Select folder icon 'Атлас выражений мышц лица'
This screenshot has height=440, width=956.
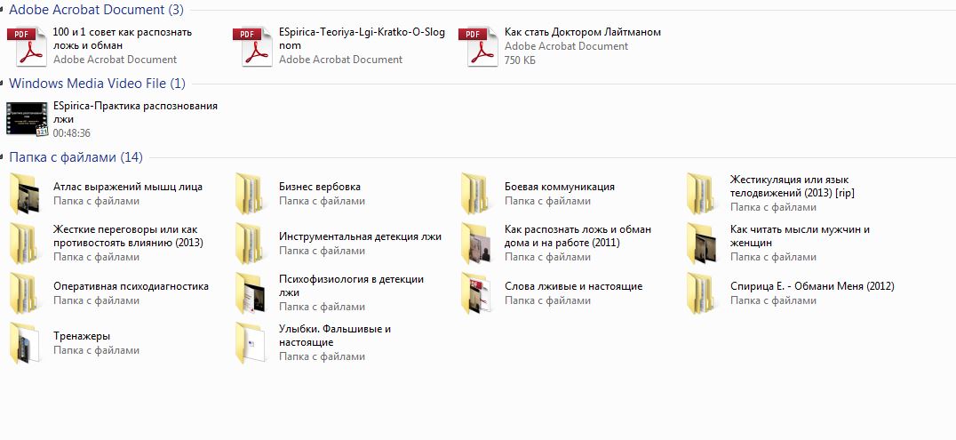tap(25, 194)
